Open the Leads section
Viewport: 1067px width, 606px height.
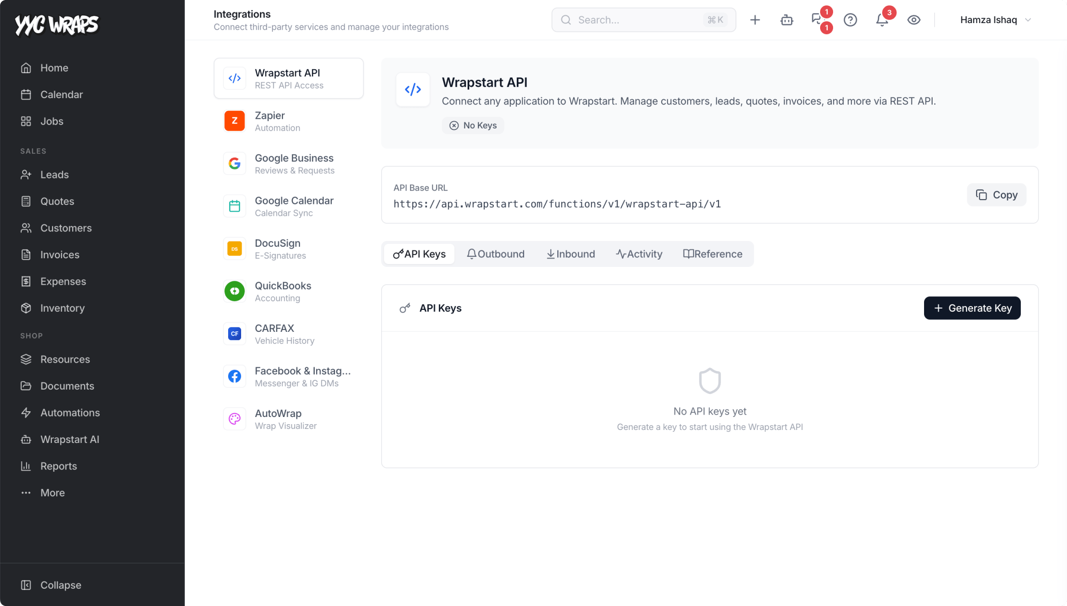tap(54, 175)
